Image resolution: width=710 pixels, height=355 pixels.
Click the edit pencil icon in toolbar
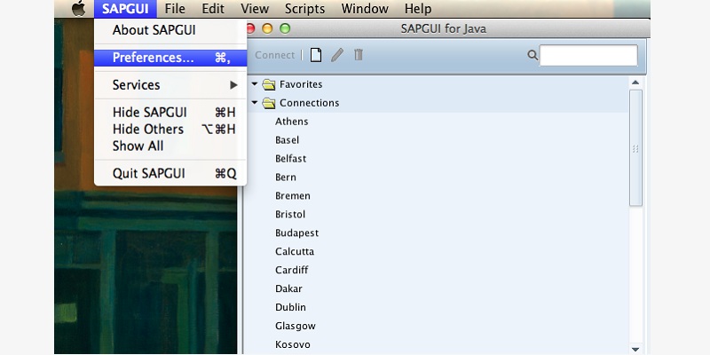coord(337,55)
